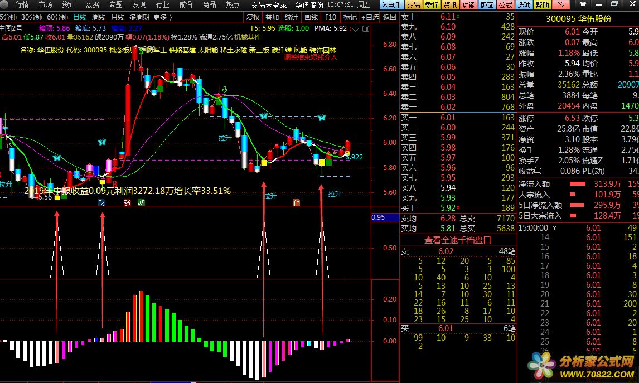639x383 pixels.
Task: Click the 买十 5.92 order row
Action: [x=458, y=208]
